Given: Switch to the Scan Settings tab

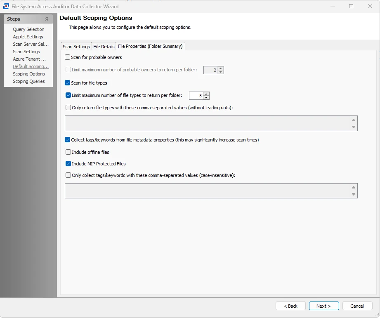Looking at the screenshot, I should pyautogui.click(x=76, y=47).
